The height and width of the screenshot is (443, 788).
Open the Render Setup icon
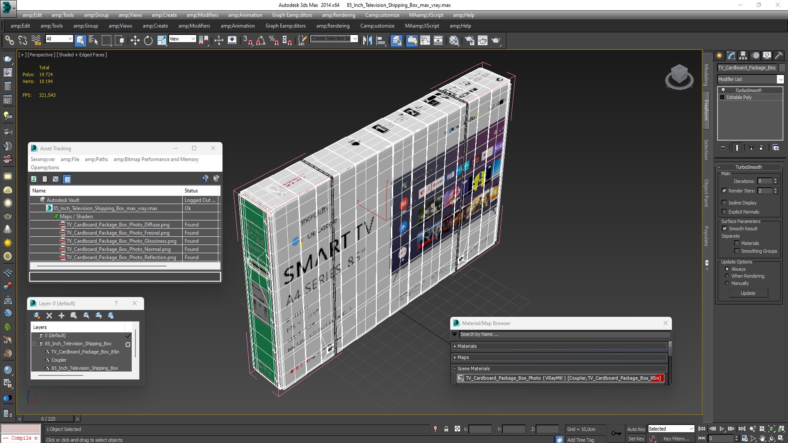(x=470, y=40)
